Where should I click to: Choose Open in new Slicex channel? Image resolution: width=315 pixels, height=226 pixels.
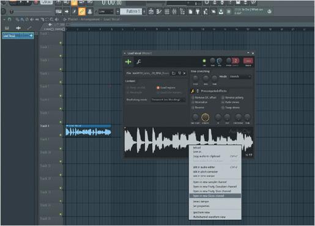(215, 196)
